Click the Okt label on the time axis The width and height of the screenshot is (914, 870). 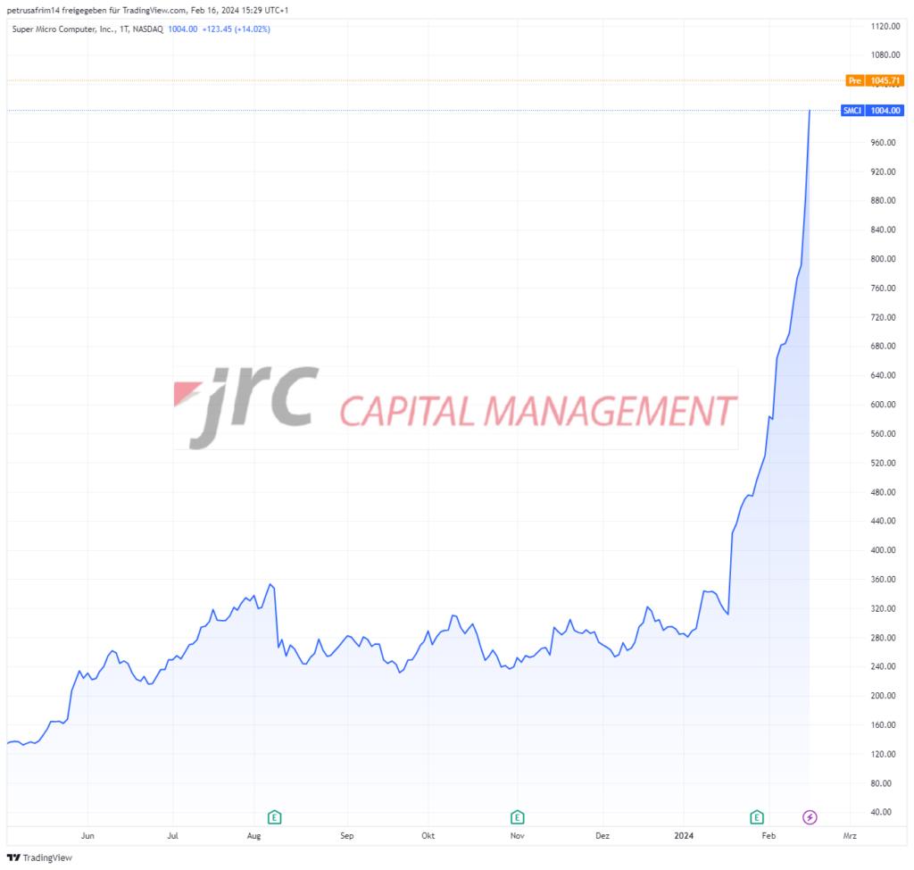coord(428,835)
